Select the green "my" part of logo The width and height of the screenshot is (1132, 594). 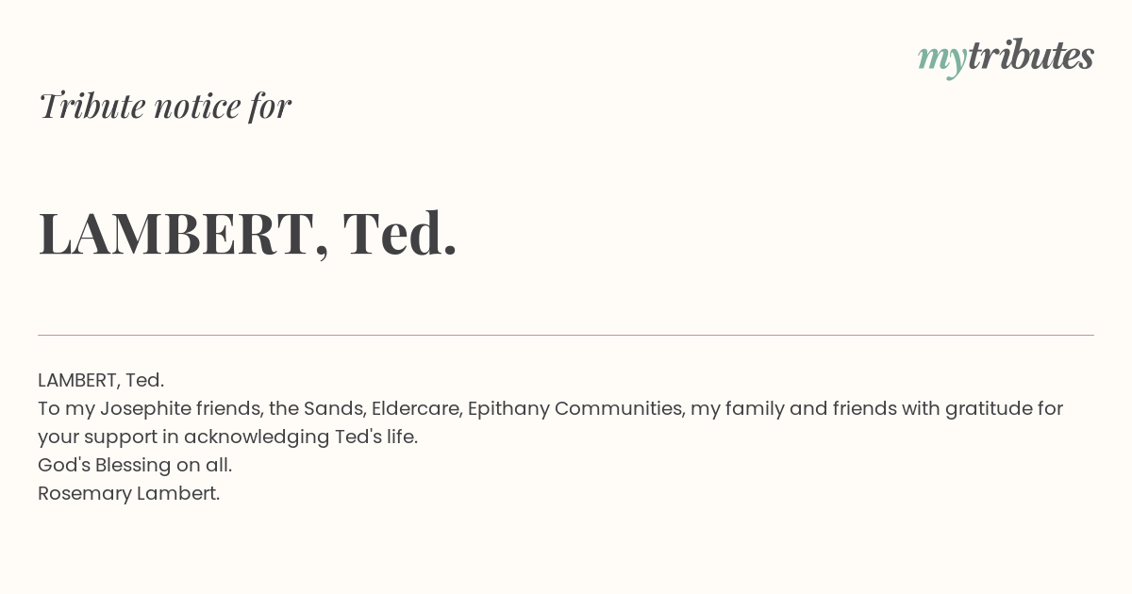pyautogui.click(x=941, y=60)
